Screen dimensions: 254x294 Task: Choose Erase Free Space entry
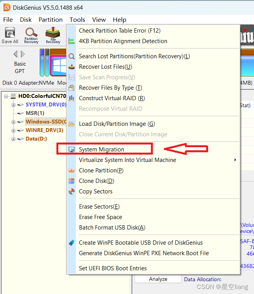click(x=153, y=217)
